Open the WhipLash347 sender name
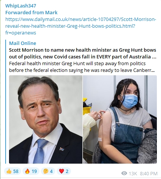161x179 pixels. [x=21, y=6]
